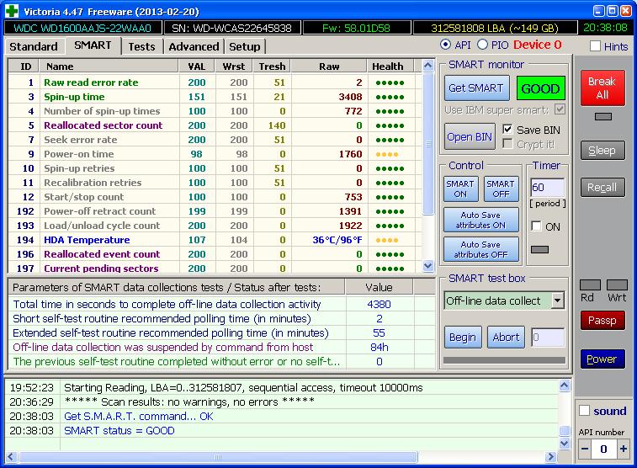This screenshot has height=468, width=637.
Task: Click the Seek error rate row
Action: tap(215, 140)
